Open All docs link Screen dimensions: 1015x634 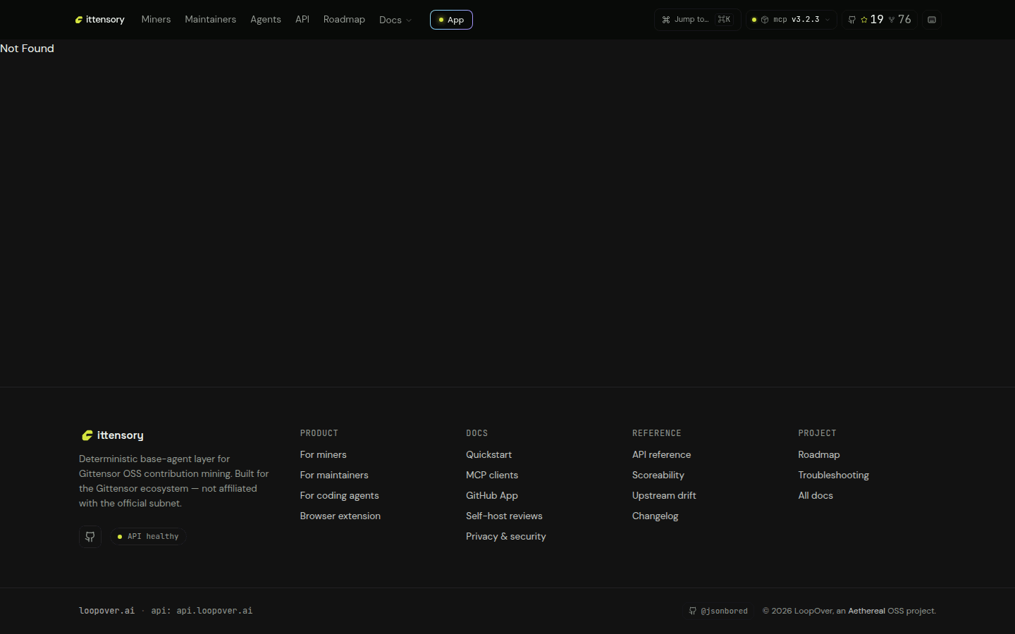click(x=816, y=496)
